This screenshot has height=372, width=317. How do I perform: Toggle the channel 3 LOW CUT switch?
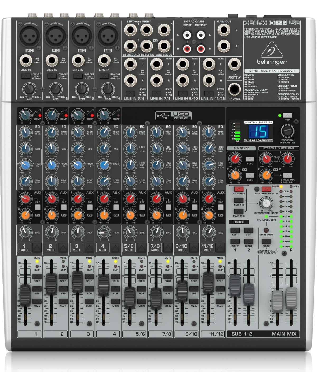point(78,76)
